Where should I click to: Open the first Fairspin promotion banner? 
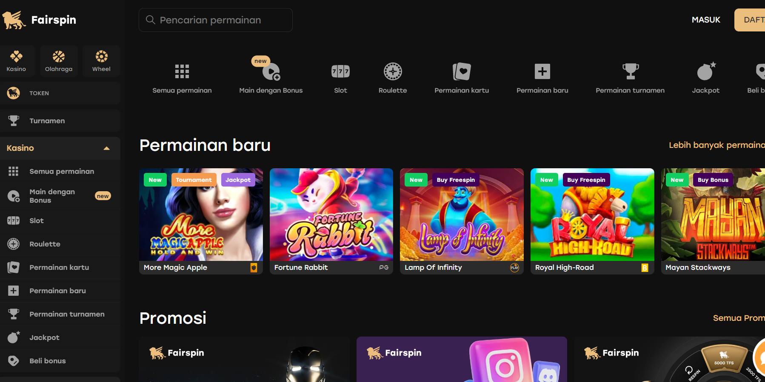(x=245, y=359)
